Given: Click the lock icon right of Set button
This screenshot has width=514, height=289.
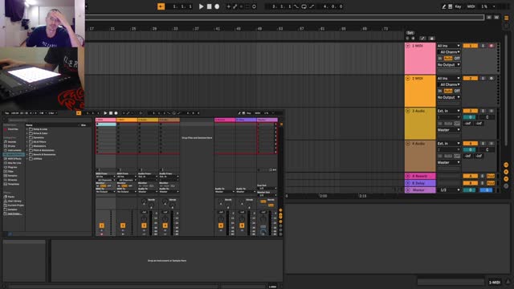Looking at the screenshot, I should [431, 39].
